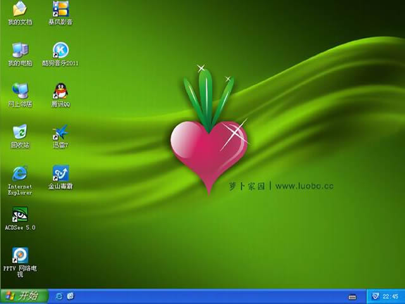Open 金山毒霸 antivirus shortcut
Screen dimensions: 405x304
60,173
